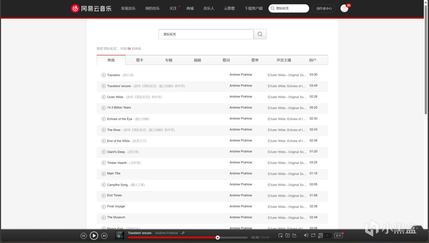The image size is (429, 243).
Task: Open the 音质 sound quality button
Action: coord(339,236)
